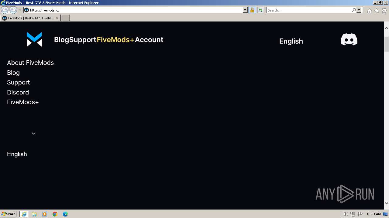Launch Edge from the taskbar
The width and height of the screenshot is (389, 218).
65,214
